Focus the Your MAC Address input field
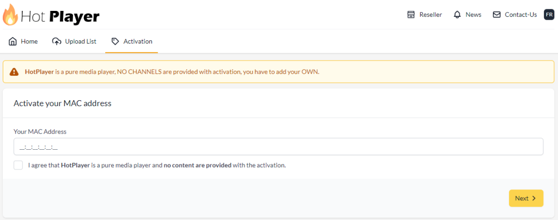558x220 pixels. click(278, 146)
